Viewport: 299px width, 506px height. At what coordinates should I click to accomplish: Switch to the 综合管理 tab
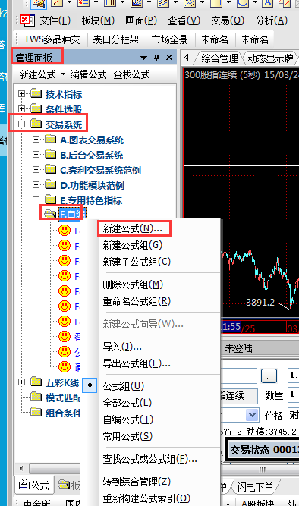click(x=219, y=58)
